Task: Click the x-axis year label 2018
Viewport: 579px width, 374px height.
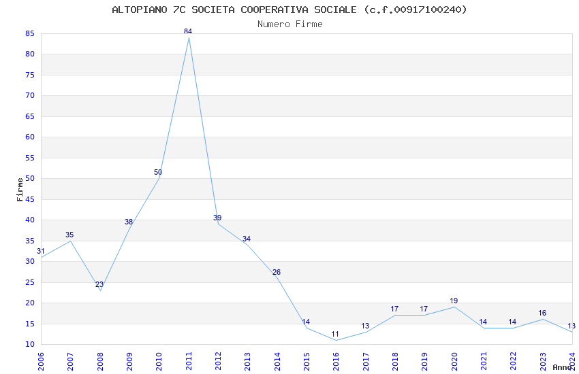Action: 396,362
